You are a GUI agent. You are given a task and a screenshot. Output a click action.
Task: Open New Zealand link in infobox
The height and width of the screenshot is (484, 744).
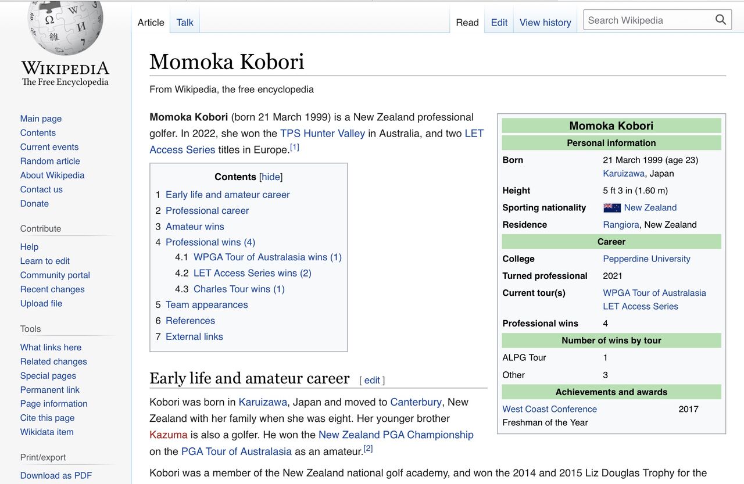point(650,207)
